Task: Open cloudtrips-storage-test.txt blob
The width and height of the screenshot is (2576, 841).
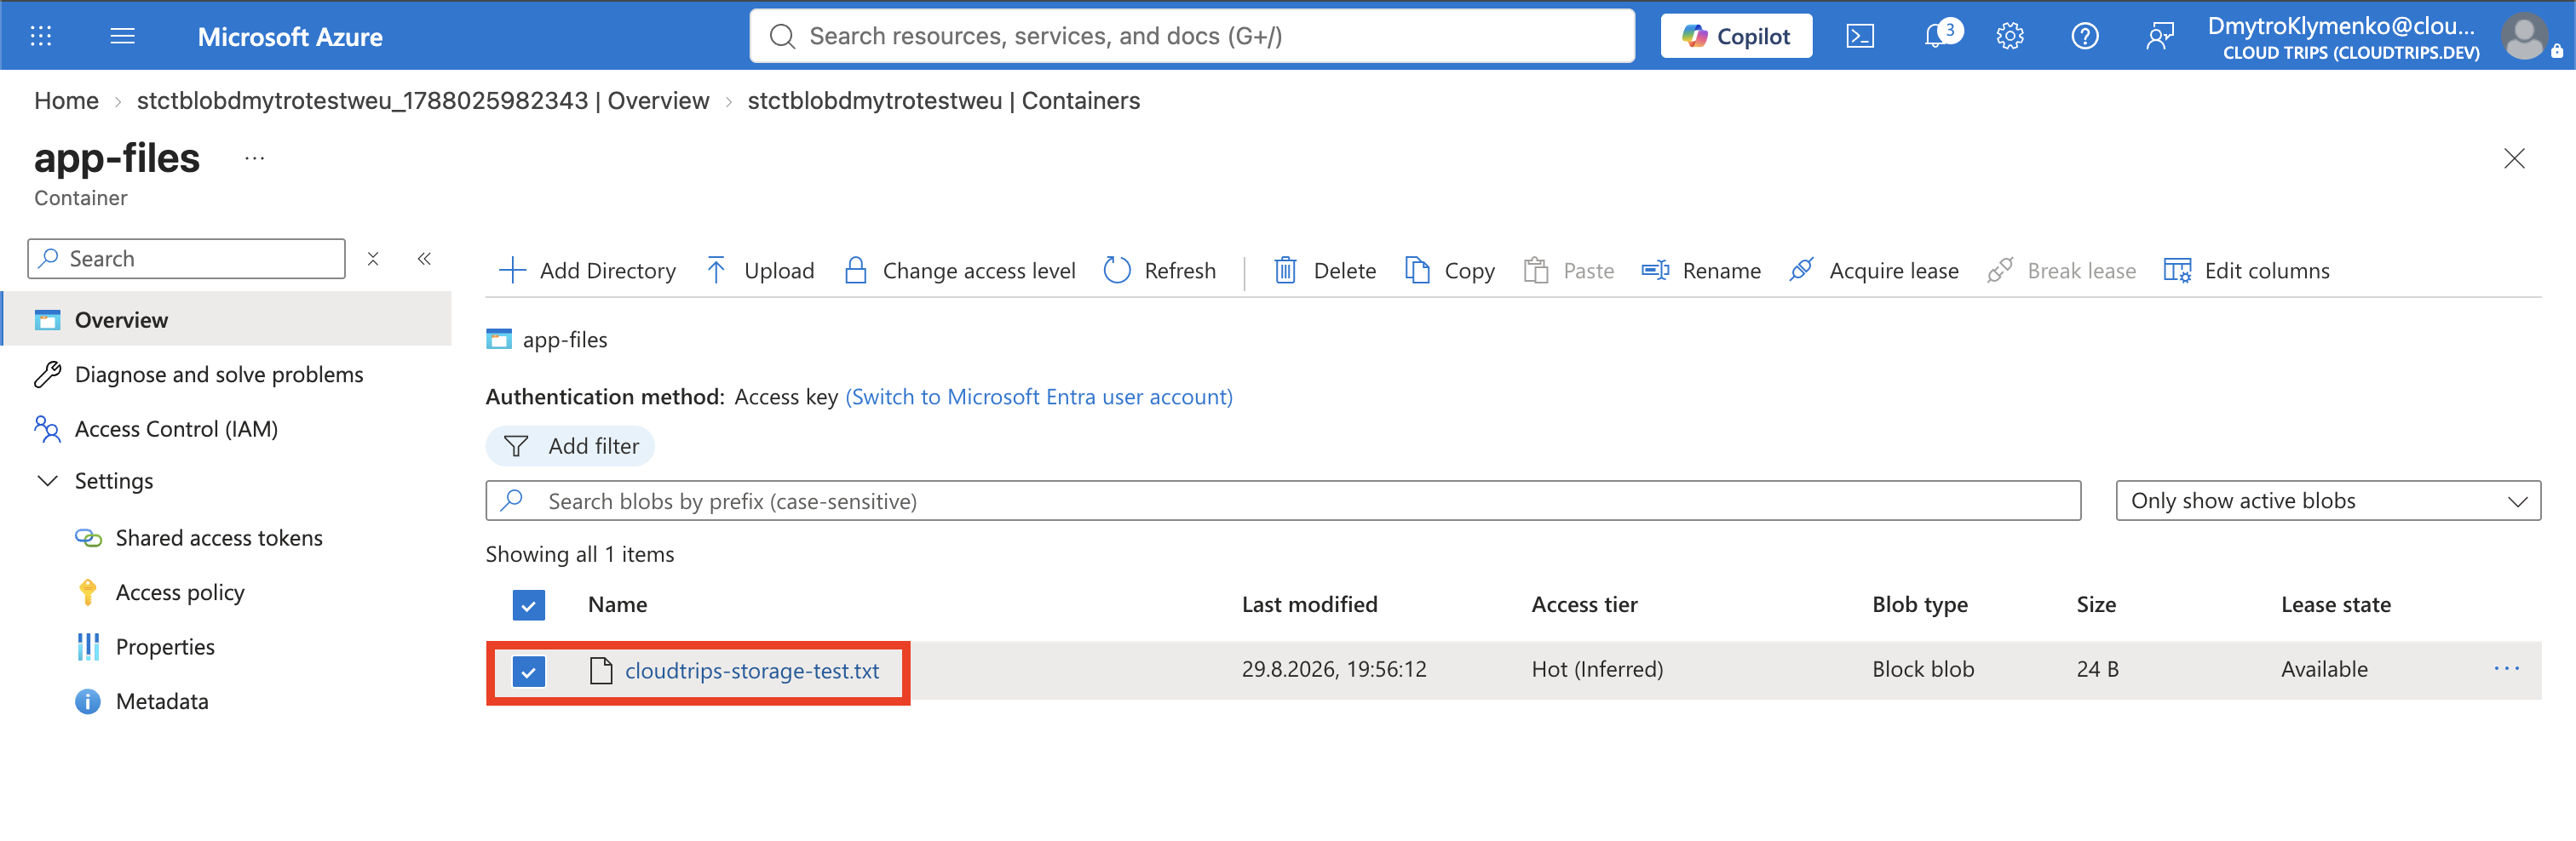Action: 752,672
